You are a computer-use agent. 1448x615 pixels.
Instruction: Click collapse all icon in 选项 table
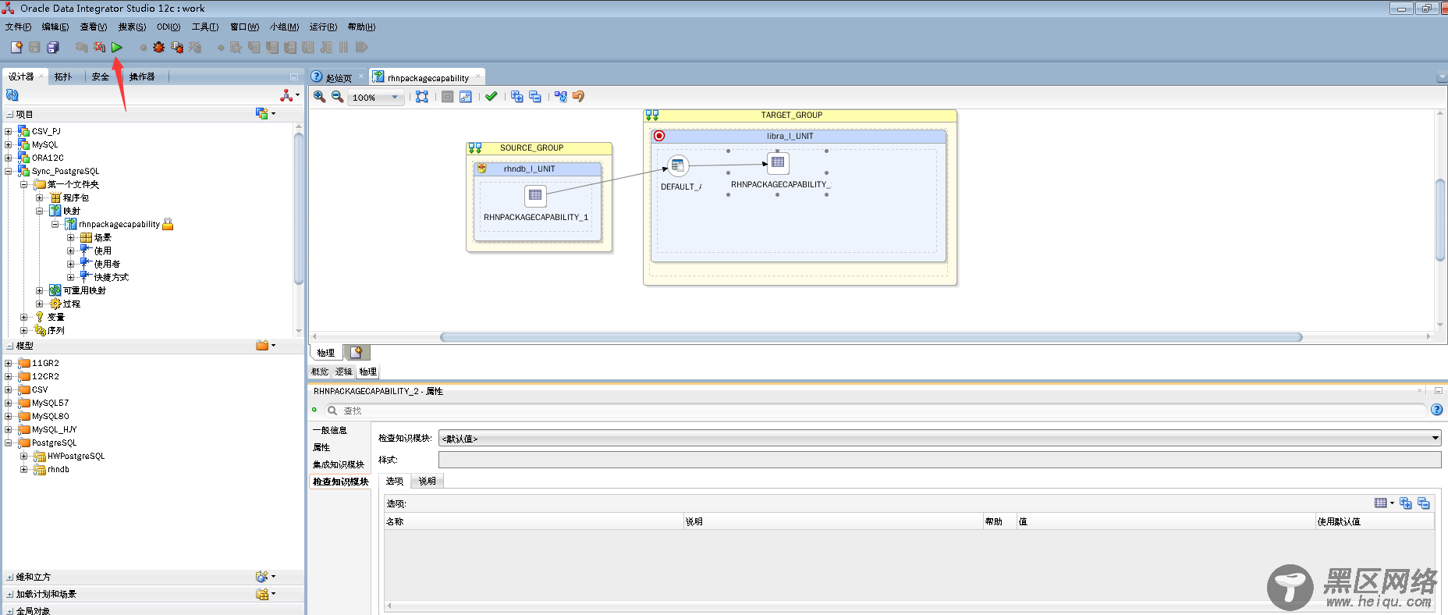tap(1424, 503)
